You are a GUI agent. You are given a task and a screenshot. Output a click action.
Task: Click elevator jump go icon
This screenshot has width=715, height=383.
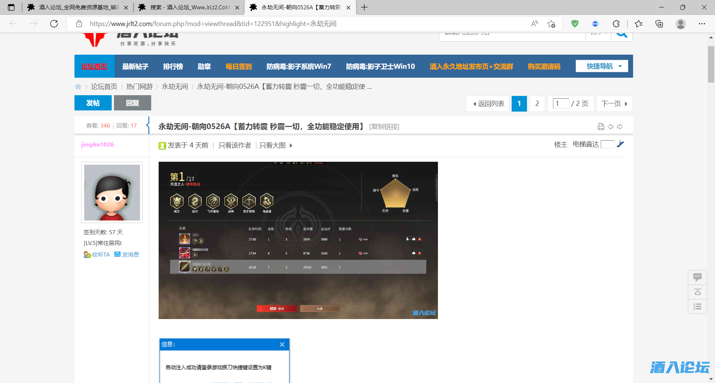click(x=620, y=144)
